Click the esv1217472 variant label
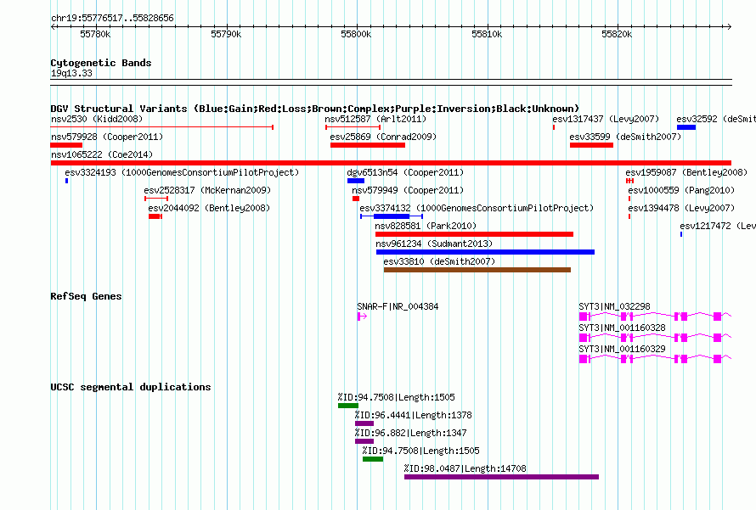 (x=718, y=226)
